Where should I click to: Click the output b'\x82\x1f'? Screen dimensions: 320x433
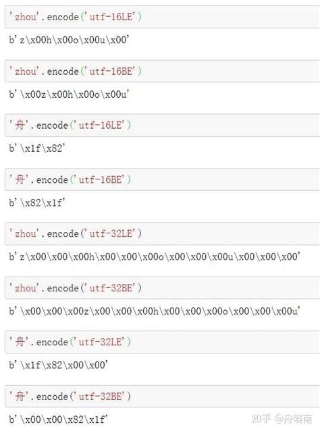click(x=36, y=203)
